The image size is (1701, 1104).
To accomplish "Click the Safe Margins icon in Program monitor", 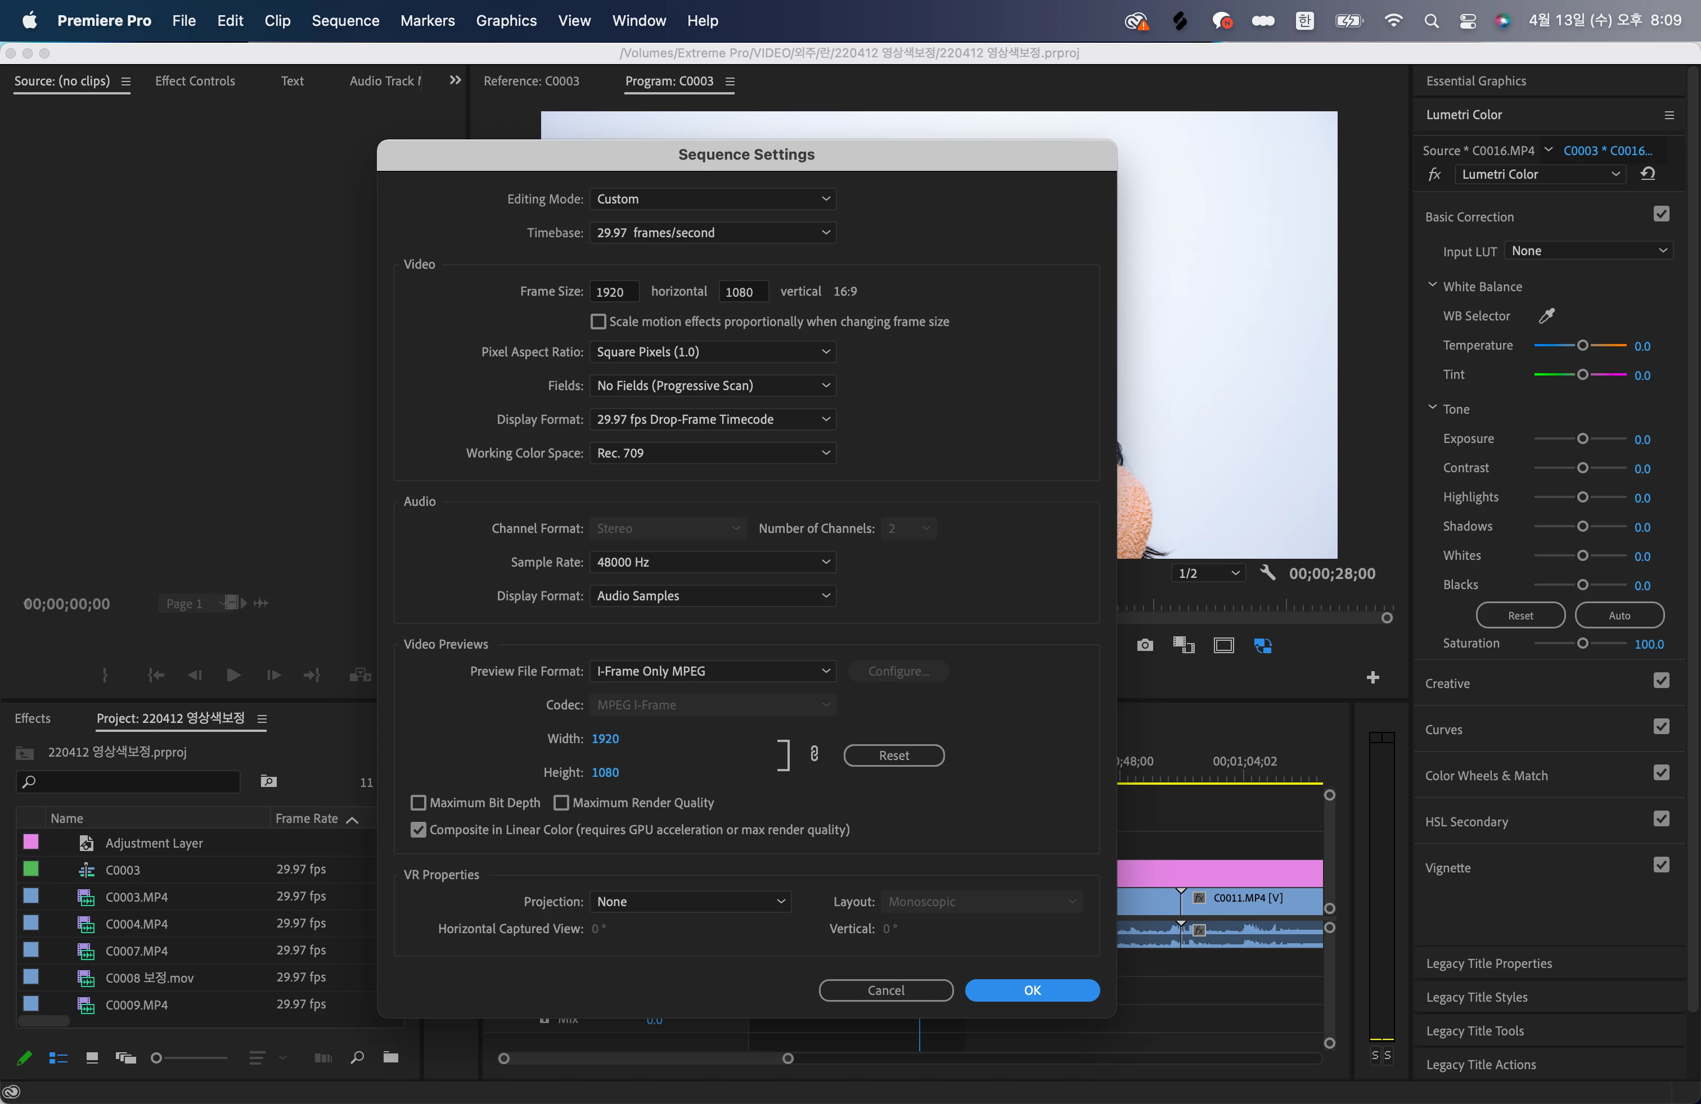I will 1223,645.
